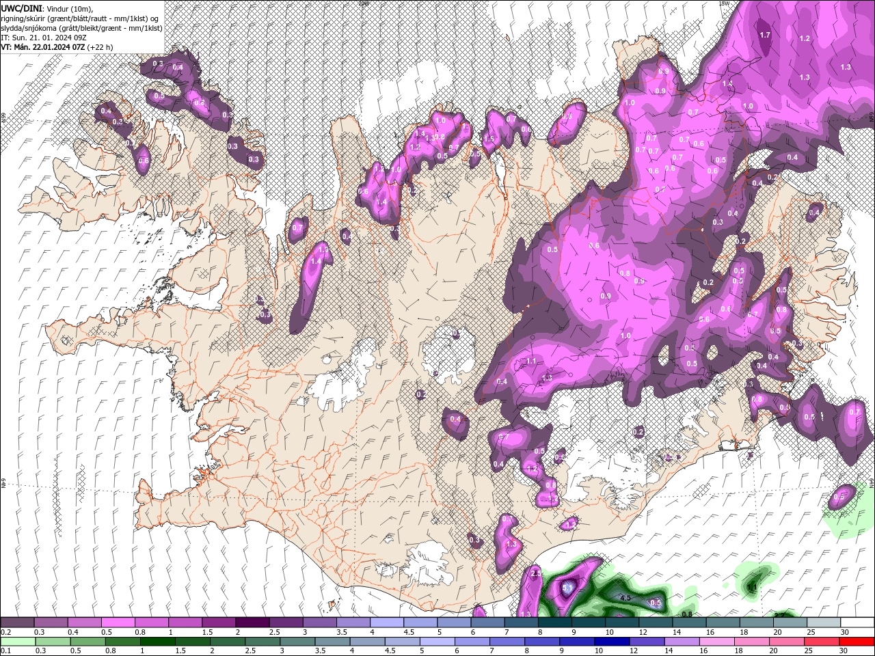Select the white 30 swatch in upper legend row
875x656 pixels.
[857, 622]
